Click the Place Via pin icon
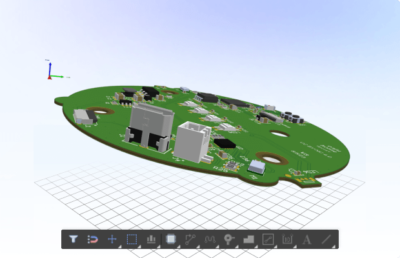The width and height of the screenshot is (400, 258). point(229,239)
